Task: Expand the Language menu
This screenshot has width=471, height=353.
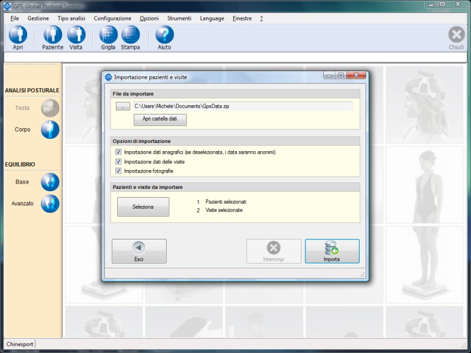Action: point(212,18)
